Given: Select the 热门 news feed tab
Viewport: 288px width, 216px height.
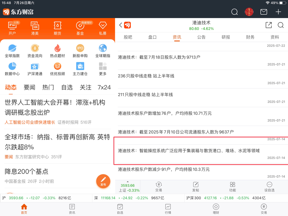Looking at the screenshot, I should (x=48, y=87).
